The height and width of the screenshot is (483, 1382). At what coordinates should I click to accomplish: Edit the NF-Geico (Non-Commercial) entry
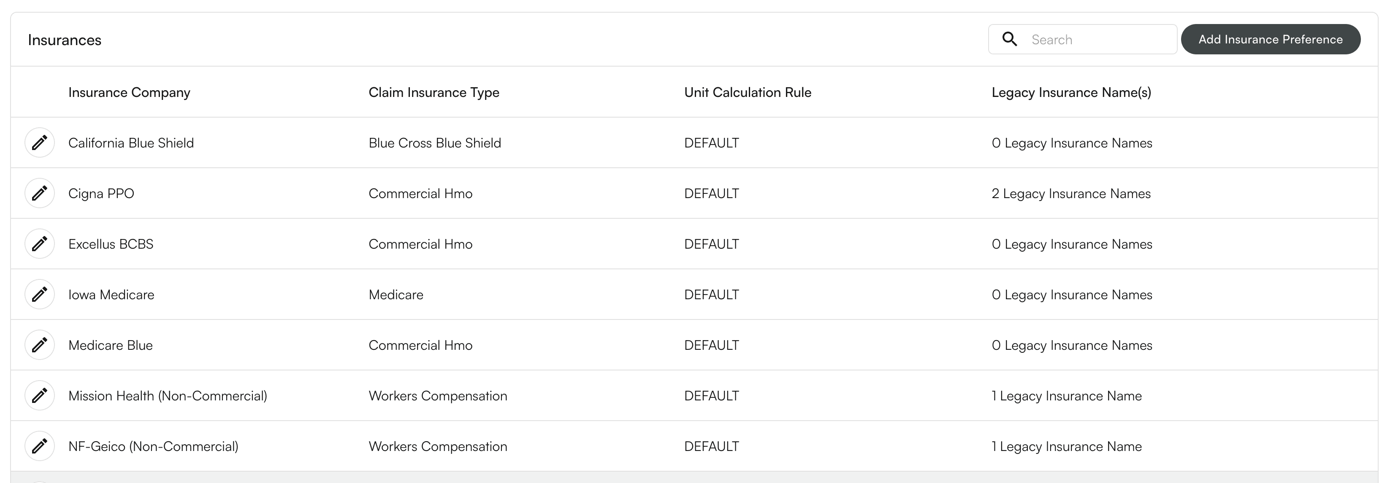39,445
